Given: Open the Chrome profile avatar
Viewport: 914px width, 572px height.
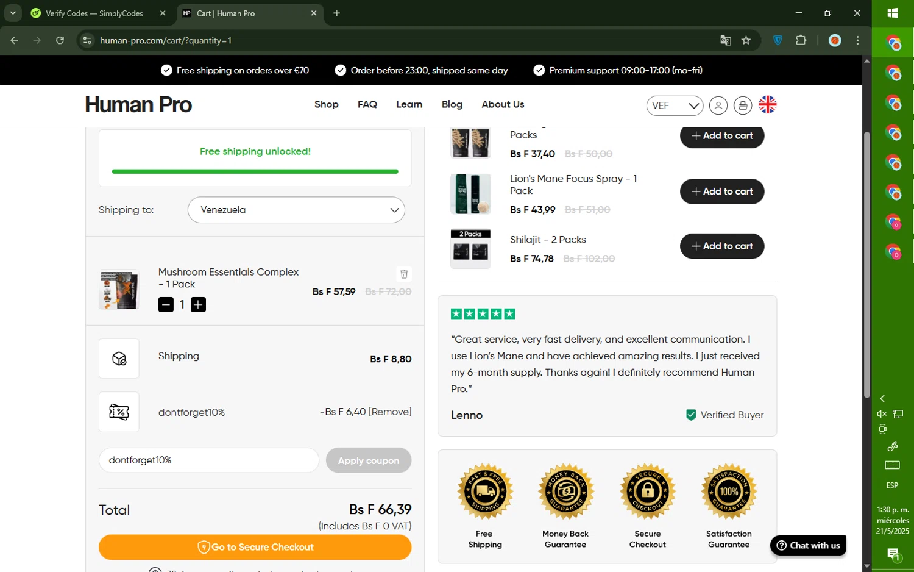Looking at the screenshot, I should coord(835,40).
